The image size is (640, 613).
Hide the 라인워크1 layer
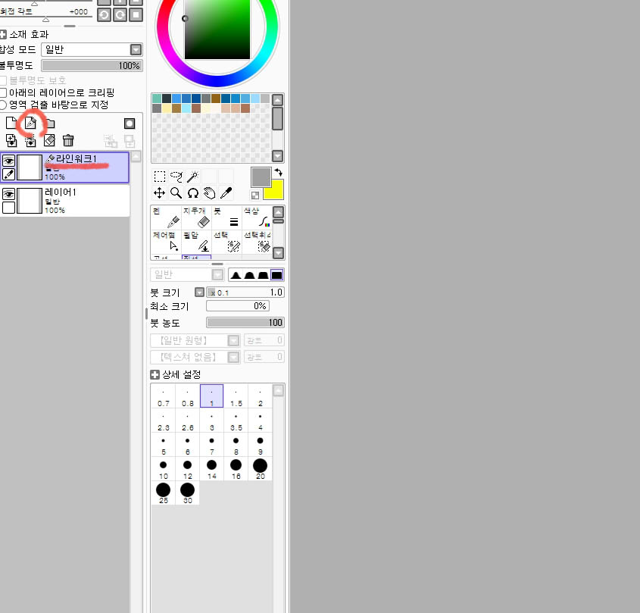point(8,161)
